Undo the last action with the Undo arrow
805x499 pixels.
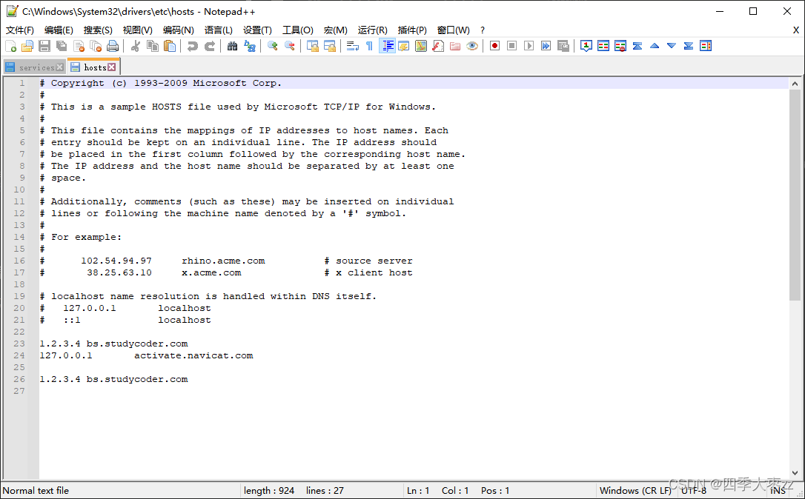pyautogui.click(x=193, y=46)
